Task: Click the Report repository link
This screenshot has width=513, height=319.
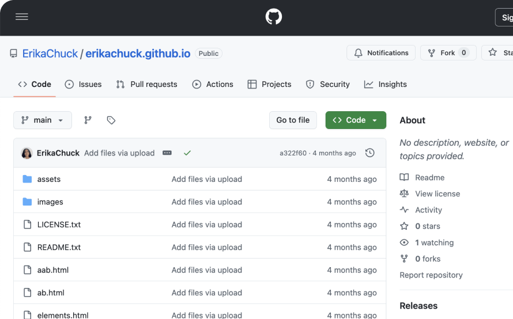Action: coord(431,275)
